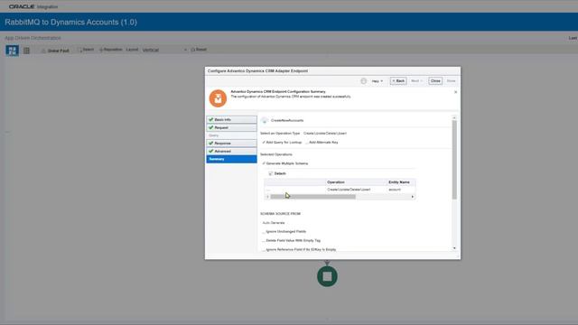Click the operation type value Create/Update/Delete/Upsert

[325, 134]
